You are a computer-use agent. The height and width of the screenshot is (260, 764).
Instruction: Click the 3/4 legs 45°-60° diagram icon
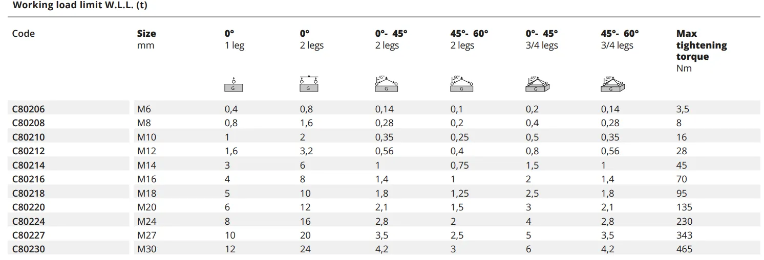pos(612,84)
